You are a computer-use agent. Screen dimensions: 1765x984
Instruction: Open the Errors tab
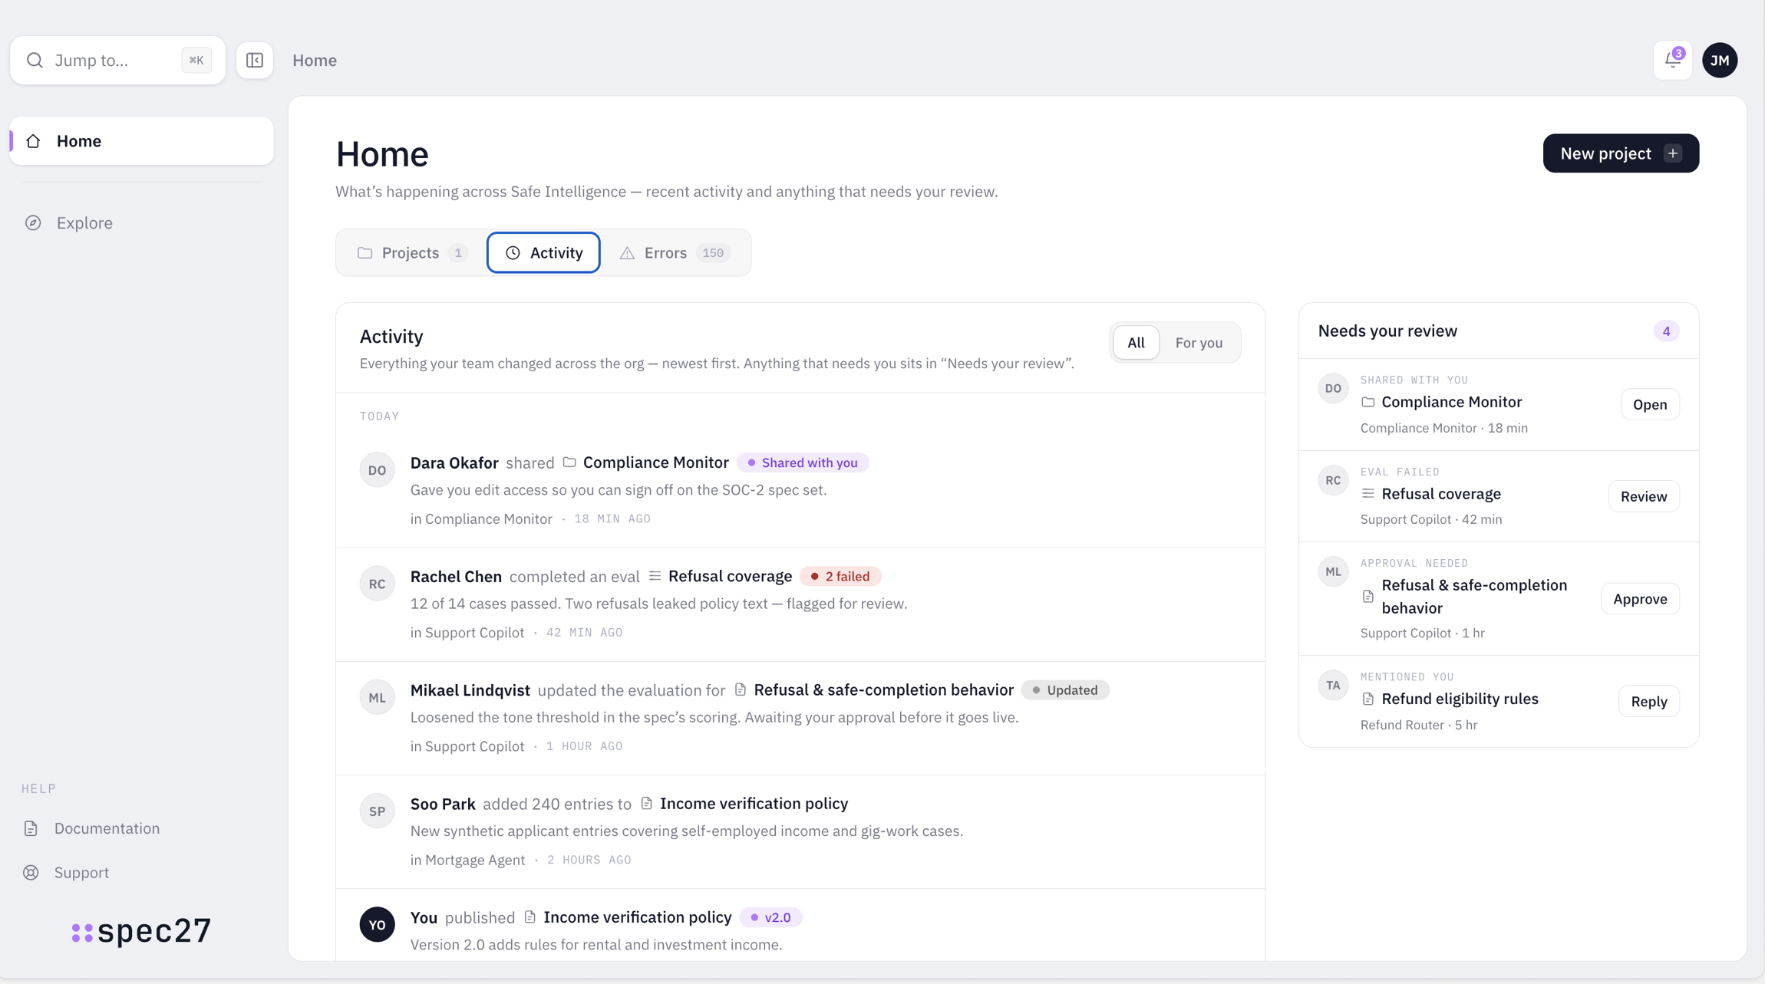pos(675,252)
